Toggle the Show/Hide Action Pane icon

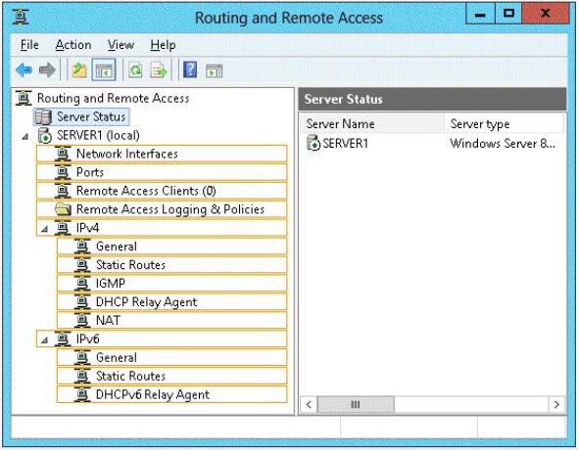pos(215,70)
